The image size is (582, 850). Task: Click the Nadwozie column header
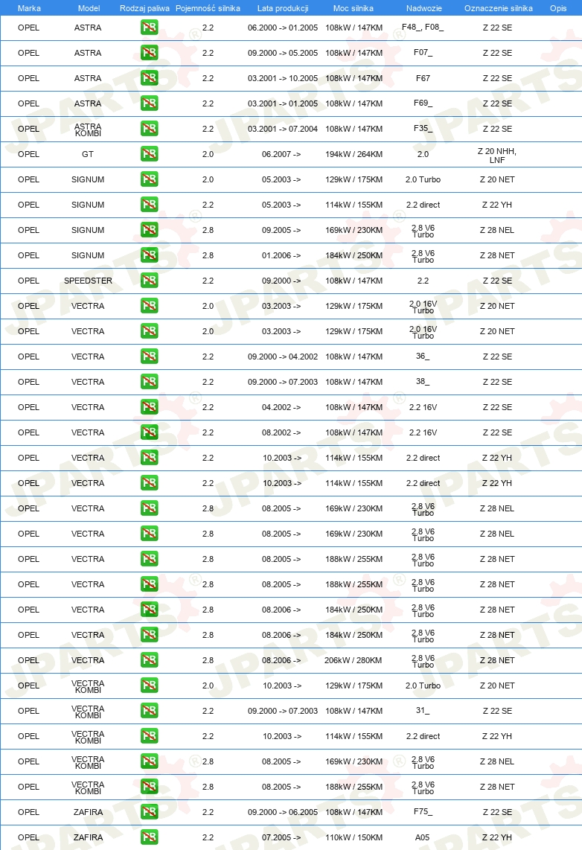[423, 8]
